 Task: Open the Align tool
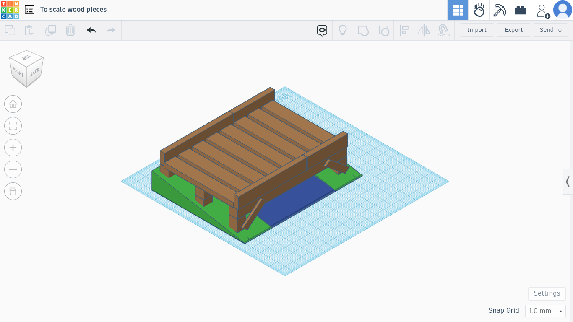[404, 30]
